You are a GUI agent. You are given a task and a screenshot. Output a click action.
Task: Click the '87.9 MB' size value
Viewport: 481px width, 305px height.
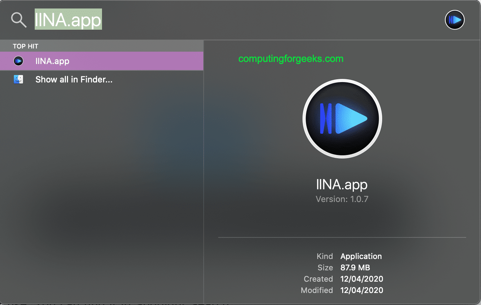click(355, 267)
